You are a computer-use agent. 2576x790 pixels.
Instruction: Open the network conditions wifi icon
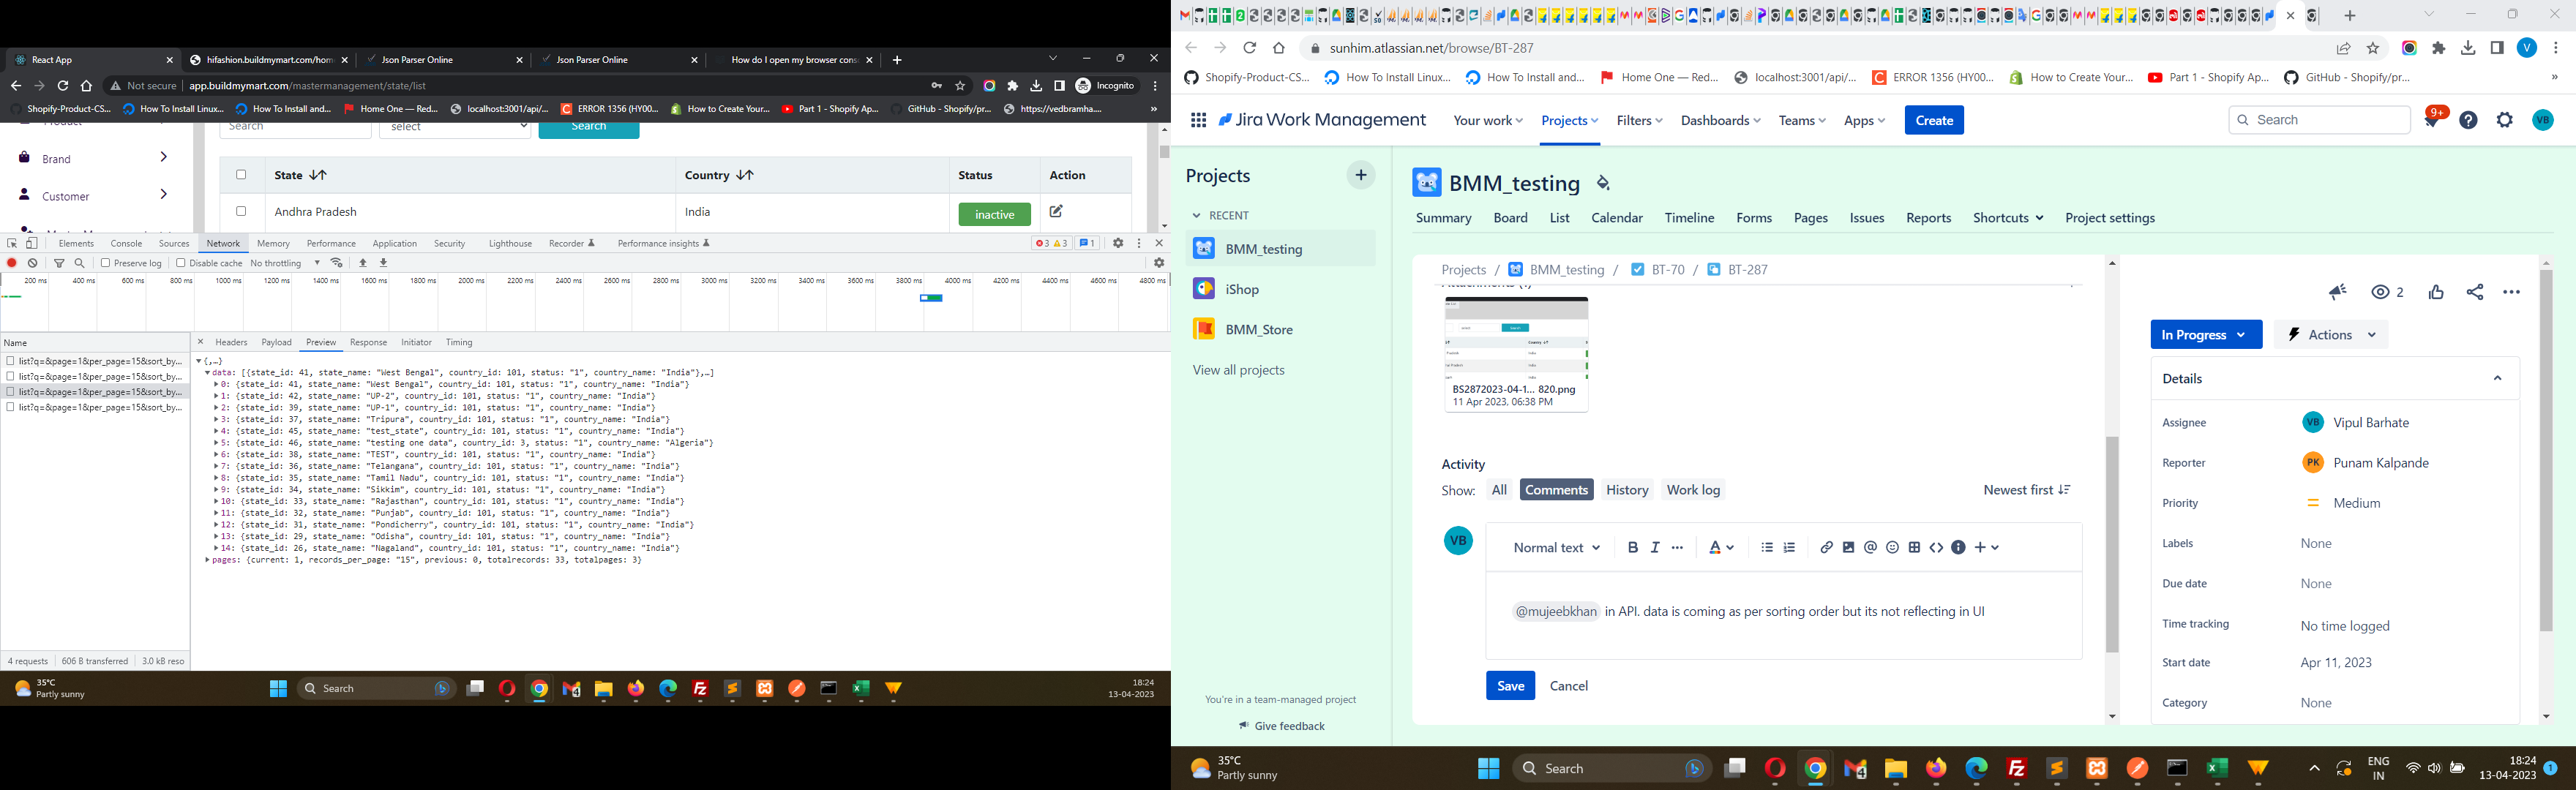point(337,263)
